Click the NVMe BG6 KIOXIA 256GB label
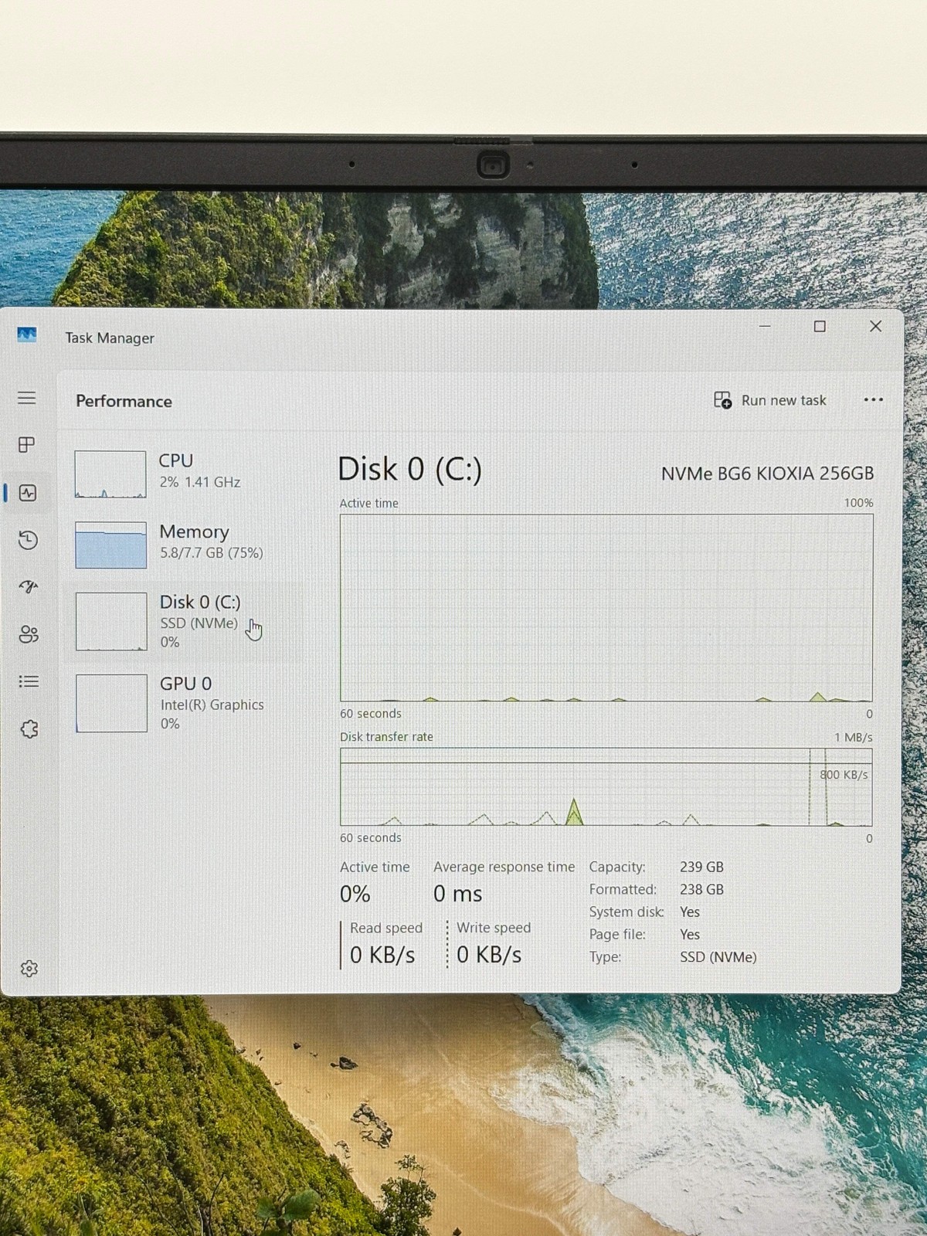This screenshot has height=1236, width=927. pyautogui.click(x=767, y=474)
